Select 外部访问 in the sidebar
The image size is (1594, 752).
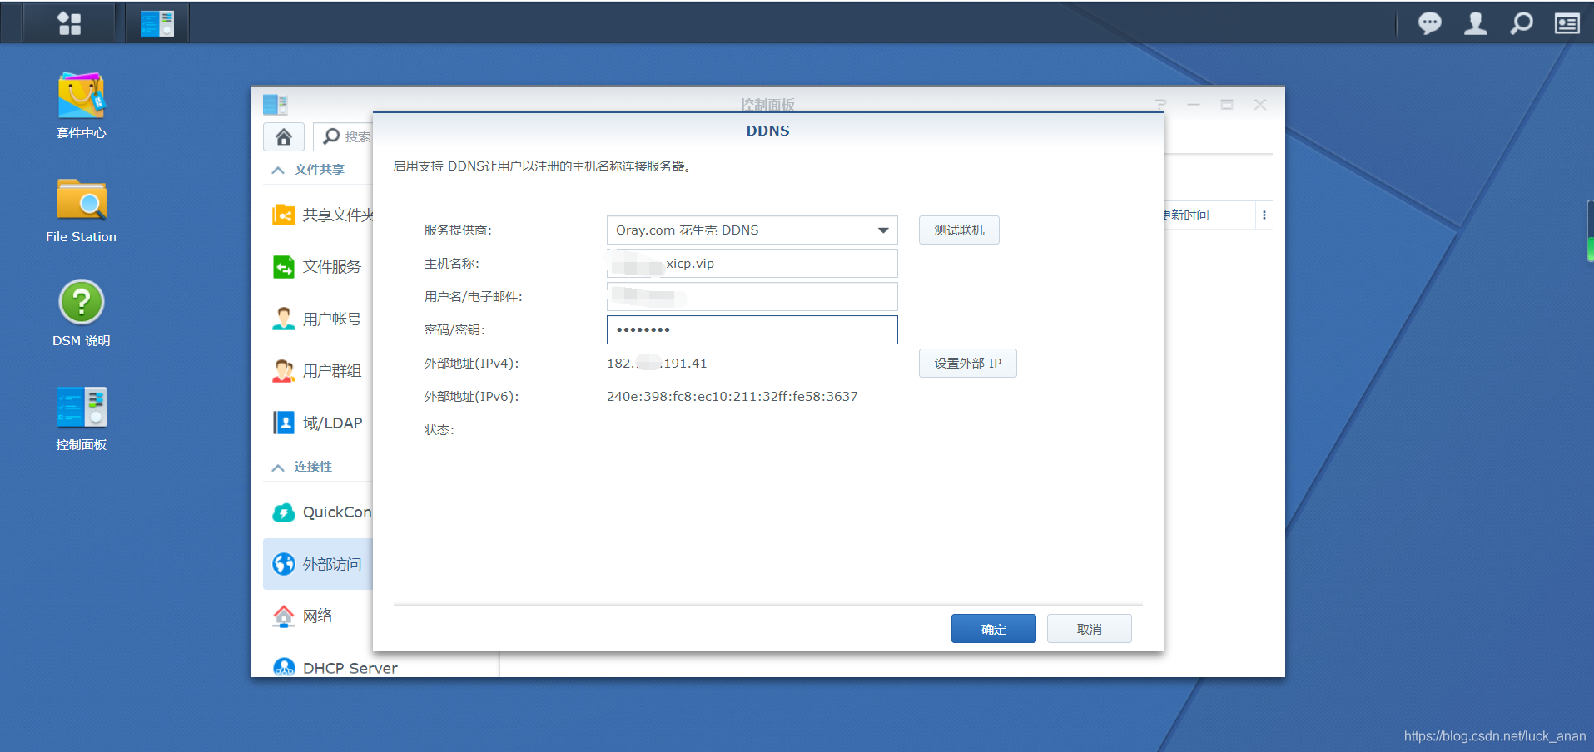click(318, 564)
